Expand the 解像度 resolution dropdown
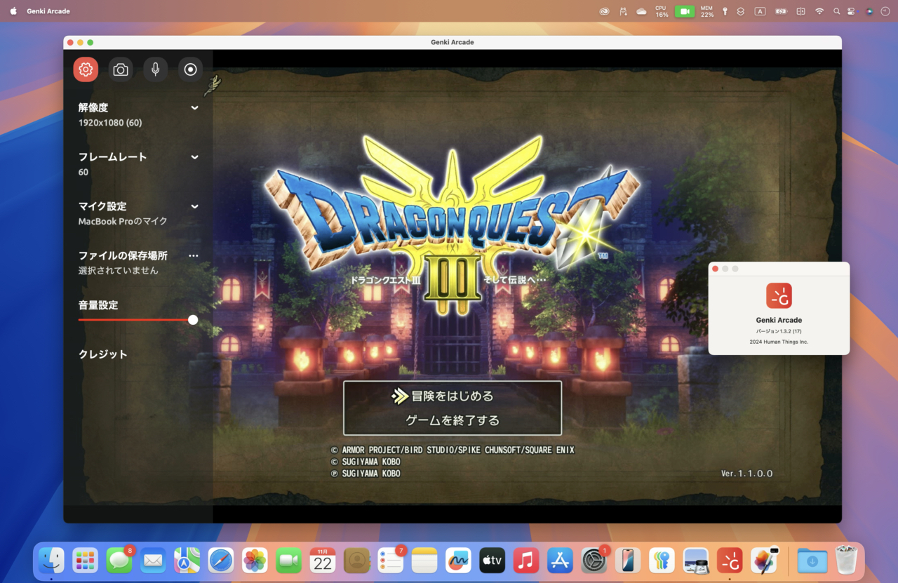Viewport: 898px width, 583px height. click(x=194, y=107)
